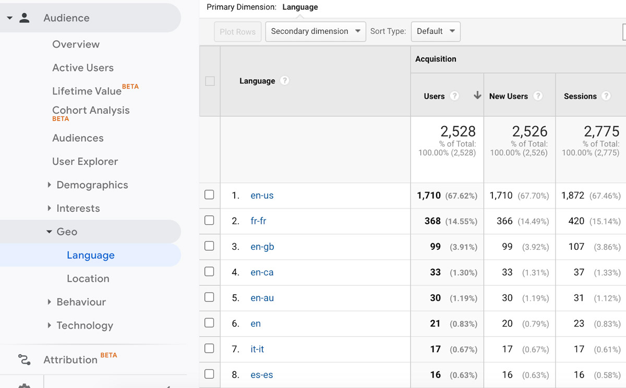Screen dimensions: 626x388
Task: Open help icon next to Sessions column
Action: tap(606, 96)
